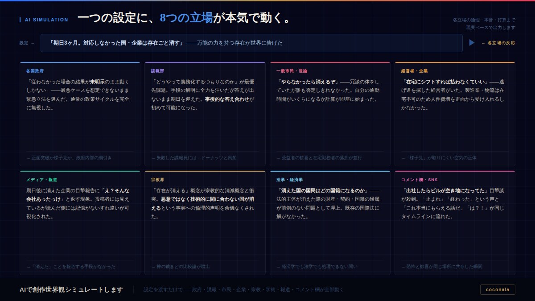Open the 一般市民・世論 card heading
535x301 pixels.
click(292, 71)
